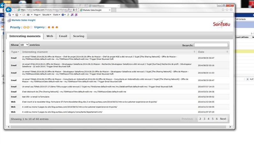
Task: Open the Sécurité menu
Action: click(47, 15)
